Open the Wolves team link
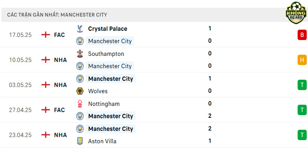Image resolution: width=308 pixels, height=154 pixels. 98,91
